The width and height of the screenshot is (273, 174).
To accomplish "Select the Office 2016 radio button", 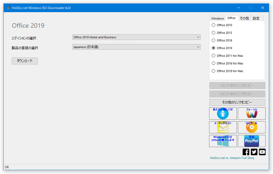I will (x=213, y=40).
